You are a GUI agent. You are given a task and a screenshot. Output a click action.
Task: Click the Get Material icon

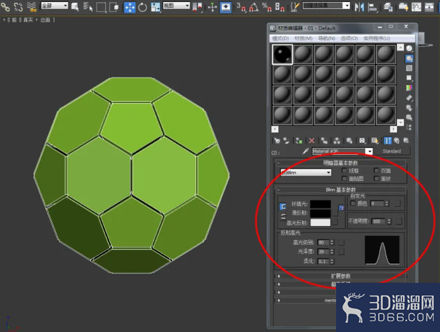coord(277,140)
